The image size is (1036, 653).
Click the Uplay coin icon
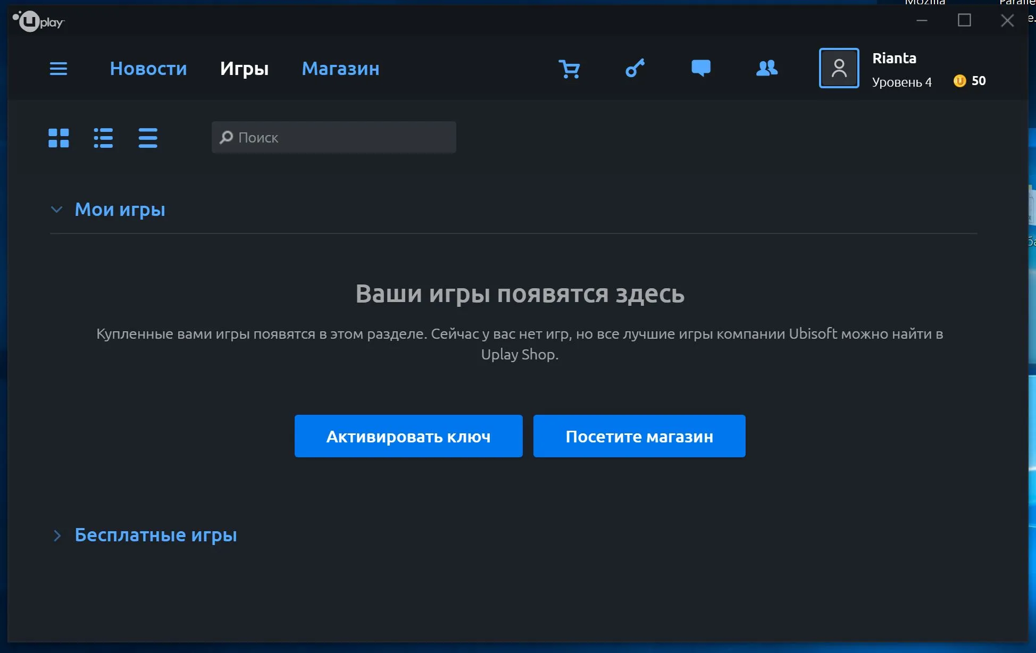(959, 81)
